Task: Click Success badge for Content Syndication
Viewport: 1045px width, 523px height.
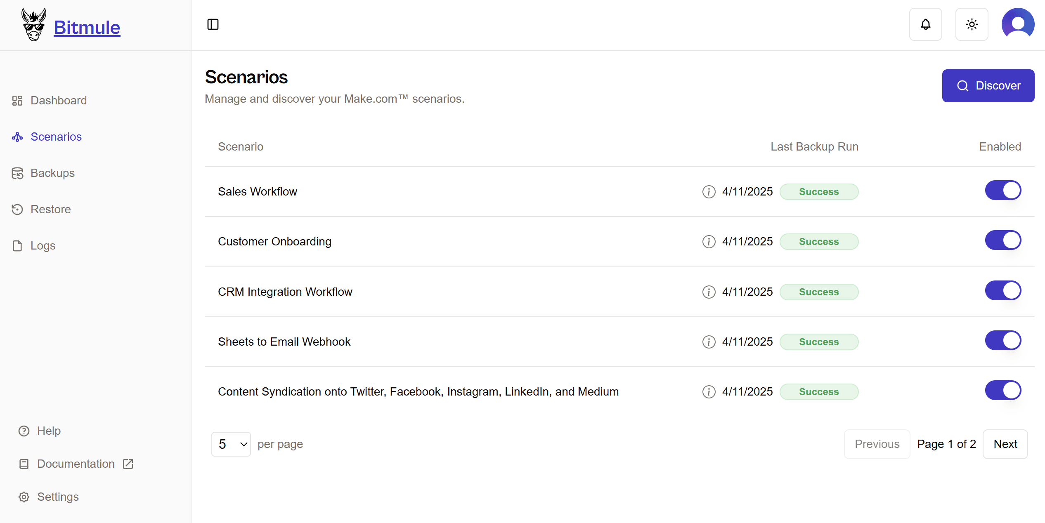Action: pyautogui.click(x=819, y=392)
